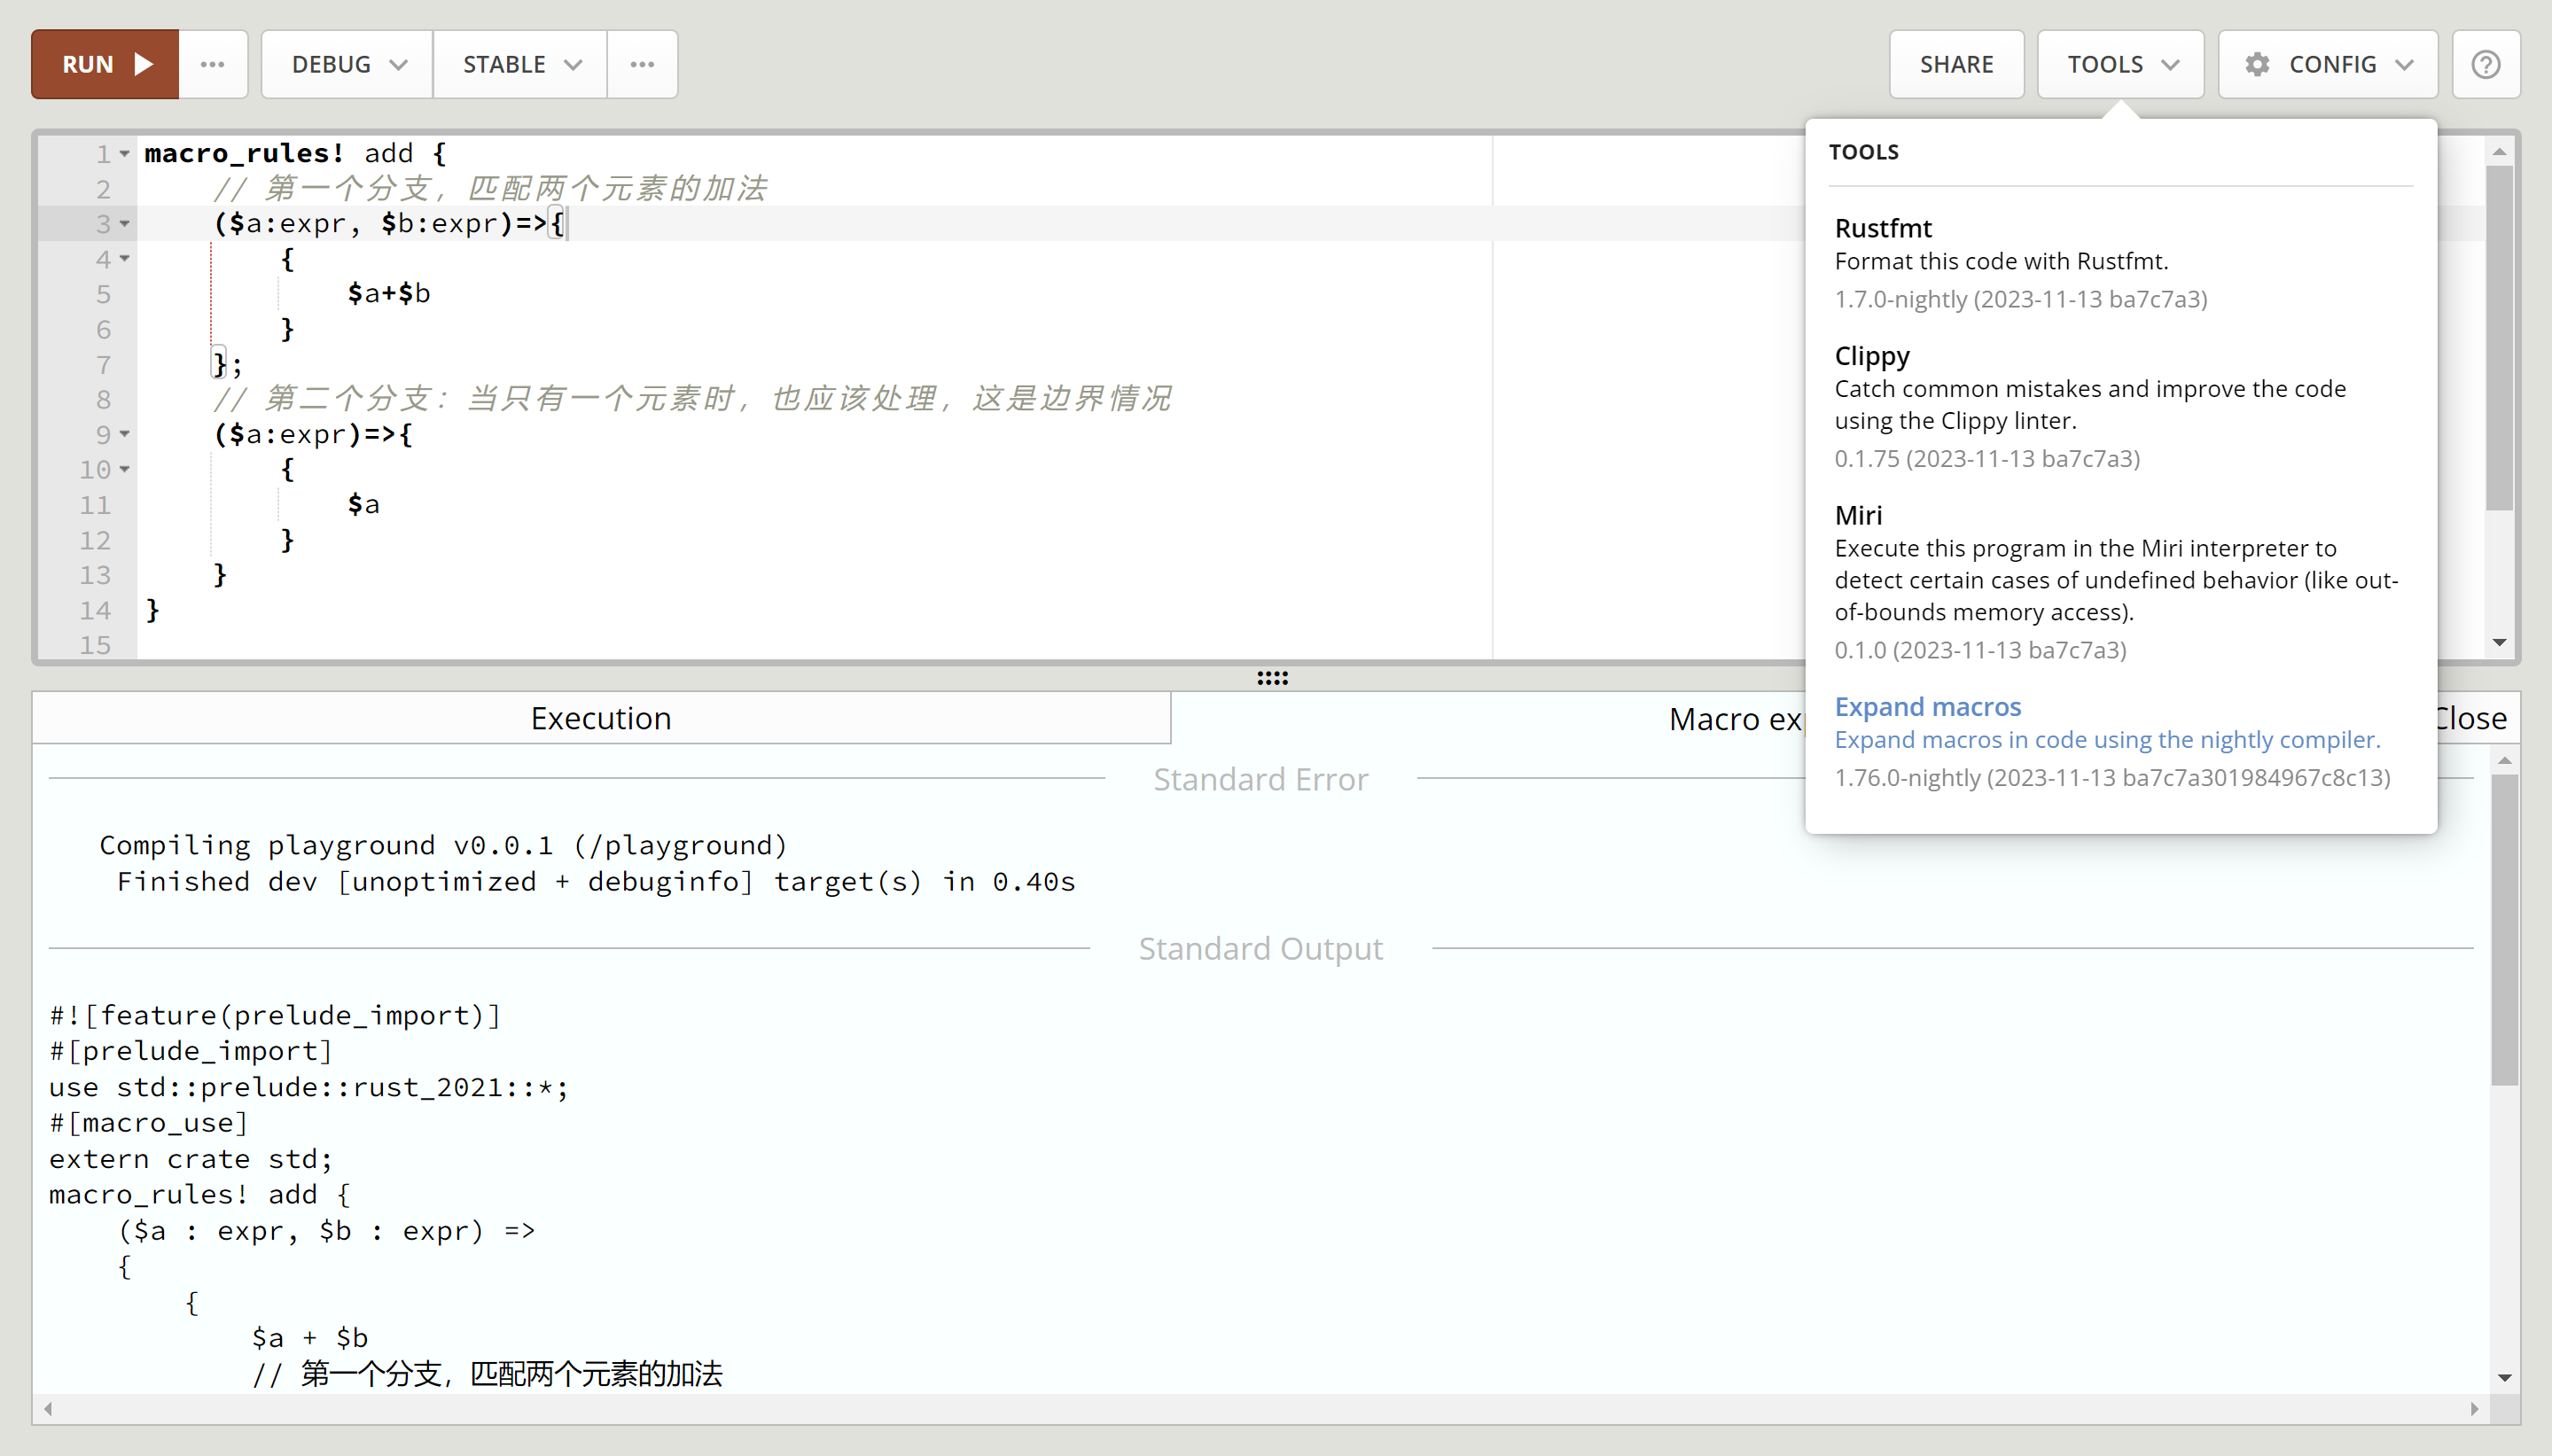Open the STABLE channel dropdown

point(520,64)
